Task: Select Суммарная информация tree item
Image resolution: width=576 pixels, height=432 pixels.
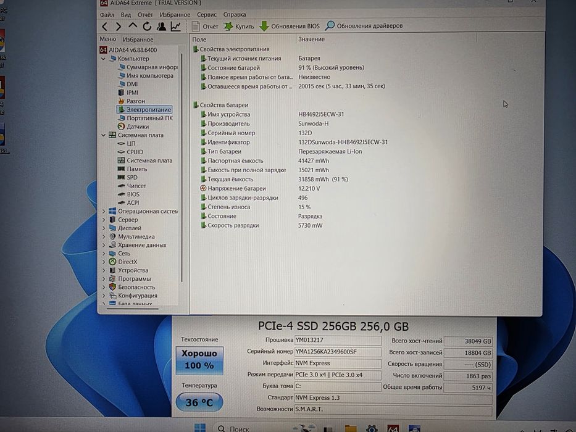Action: [x=148, y=67]
